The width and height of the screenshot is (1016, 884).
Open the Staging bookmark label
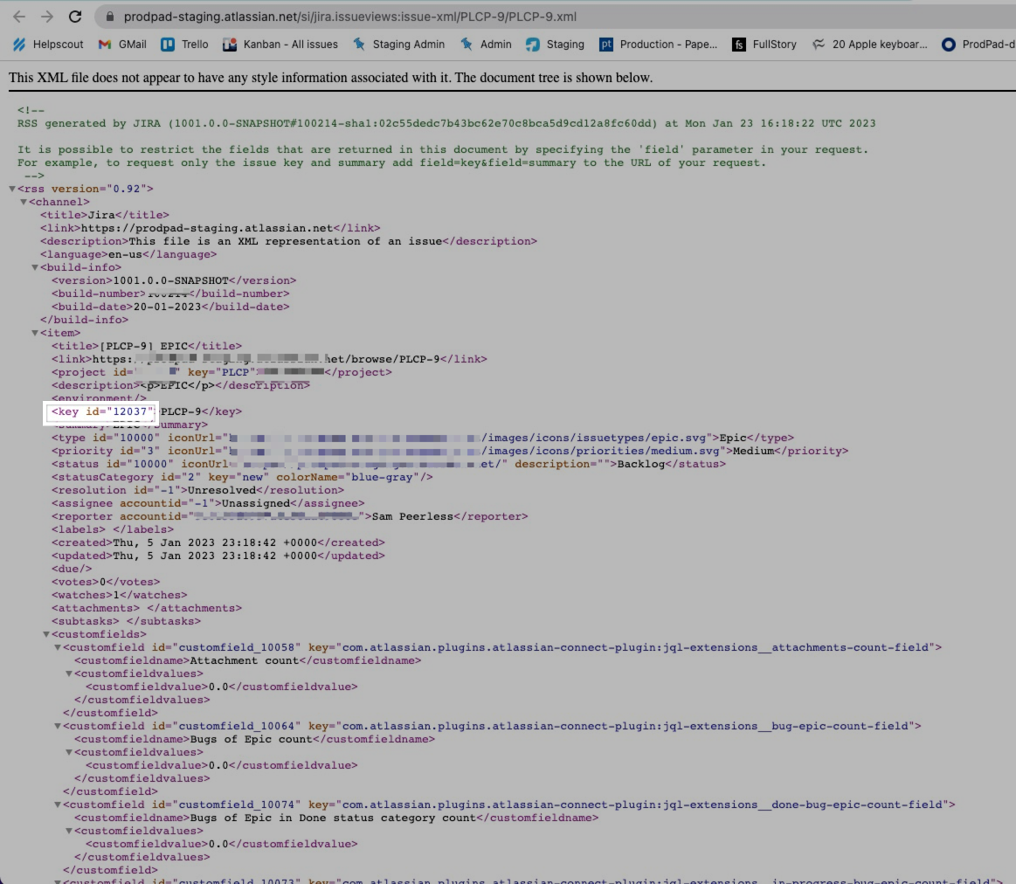click(x=565, y=44)
